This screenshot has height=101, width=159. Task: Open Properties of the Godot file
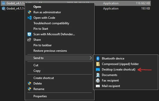click(40, 96)
